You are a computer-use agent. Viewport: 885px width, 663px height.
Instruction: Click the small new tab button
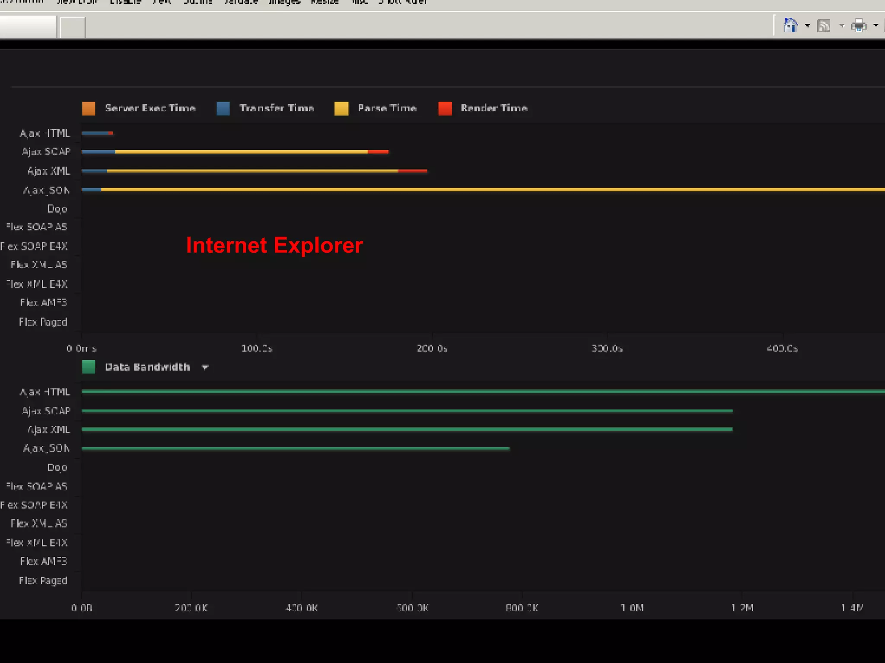pos(73,27)
